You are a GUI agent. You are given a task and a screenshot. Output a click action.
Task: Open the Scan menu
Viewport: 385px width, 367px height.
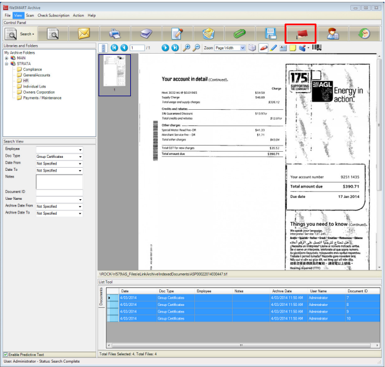[x=30, y=15]
